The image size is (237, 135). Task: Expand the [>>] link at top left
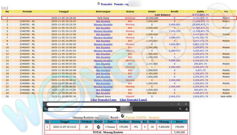pos(5,8)
